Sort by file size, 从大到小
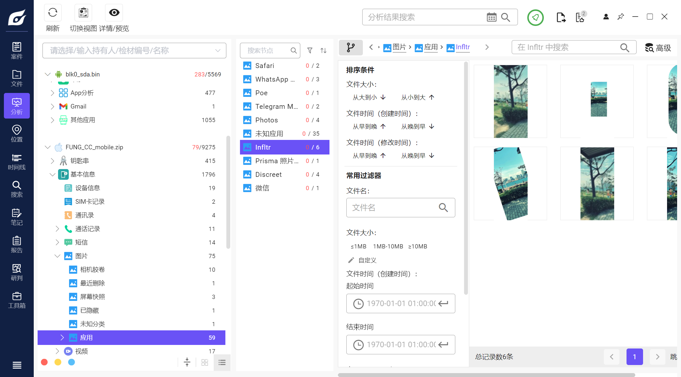This screenshot has height=377, width=681. pos(369,97)
